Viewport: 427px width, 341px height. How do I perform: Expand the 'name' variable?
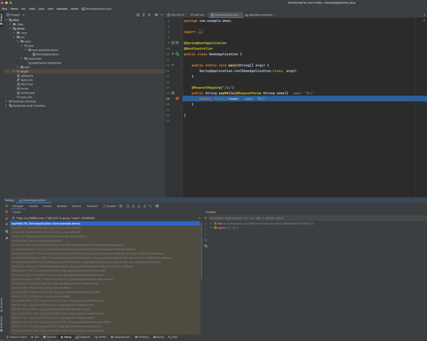tap(211, 228)
